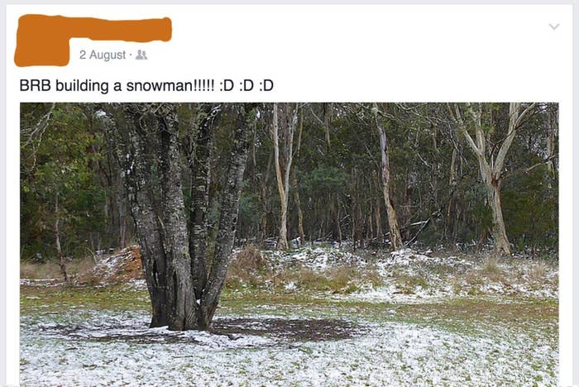Click the word "BRB" at caption start
The width and height of the screenshot is (579, 387).
click(x=35, y=85)
